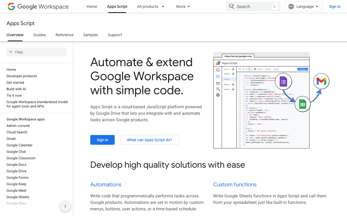The width and height of the screenshot is (347, 216).
Task: Click the executions list icon in illustration
Action: 218,89
